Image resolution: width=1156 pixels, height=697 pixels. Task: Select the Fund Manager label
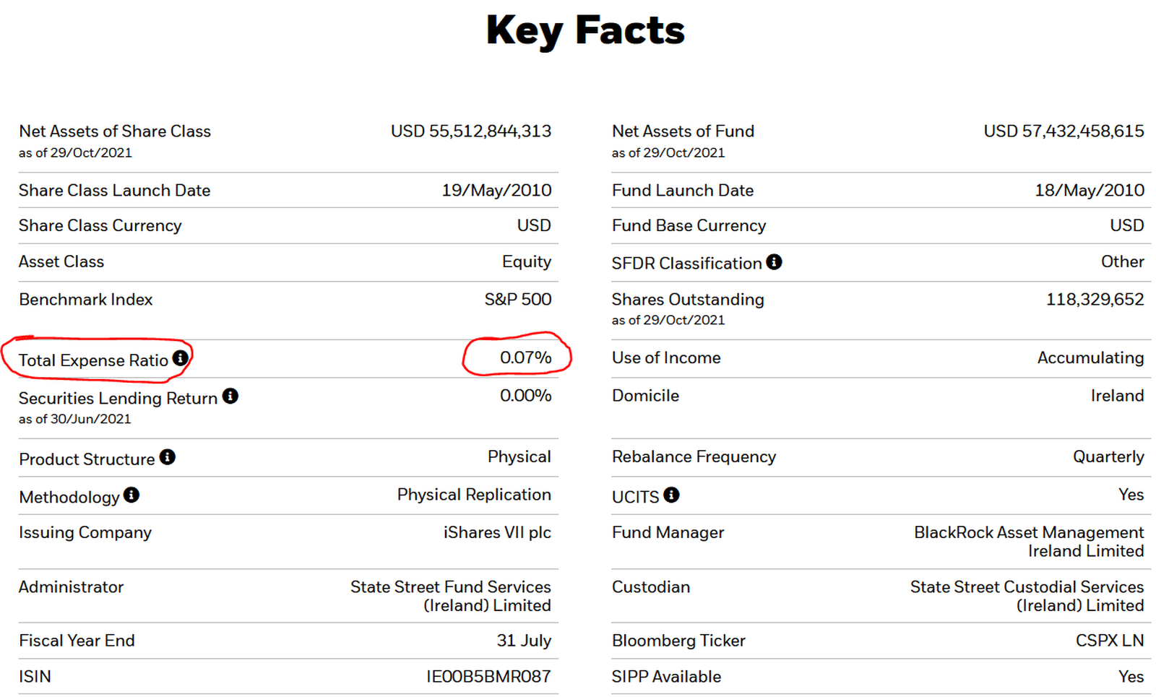click(668, 533)
